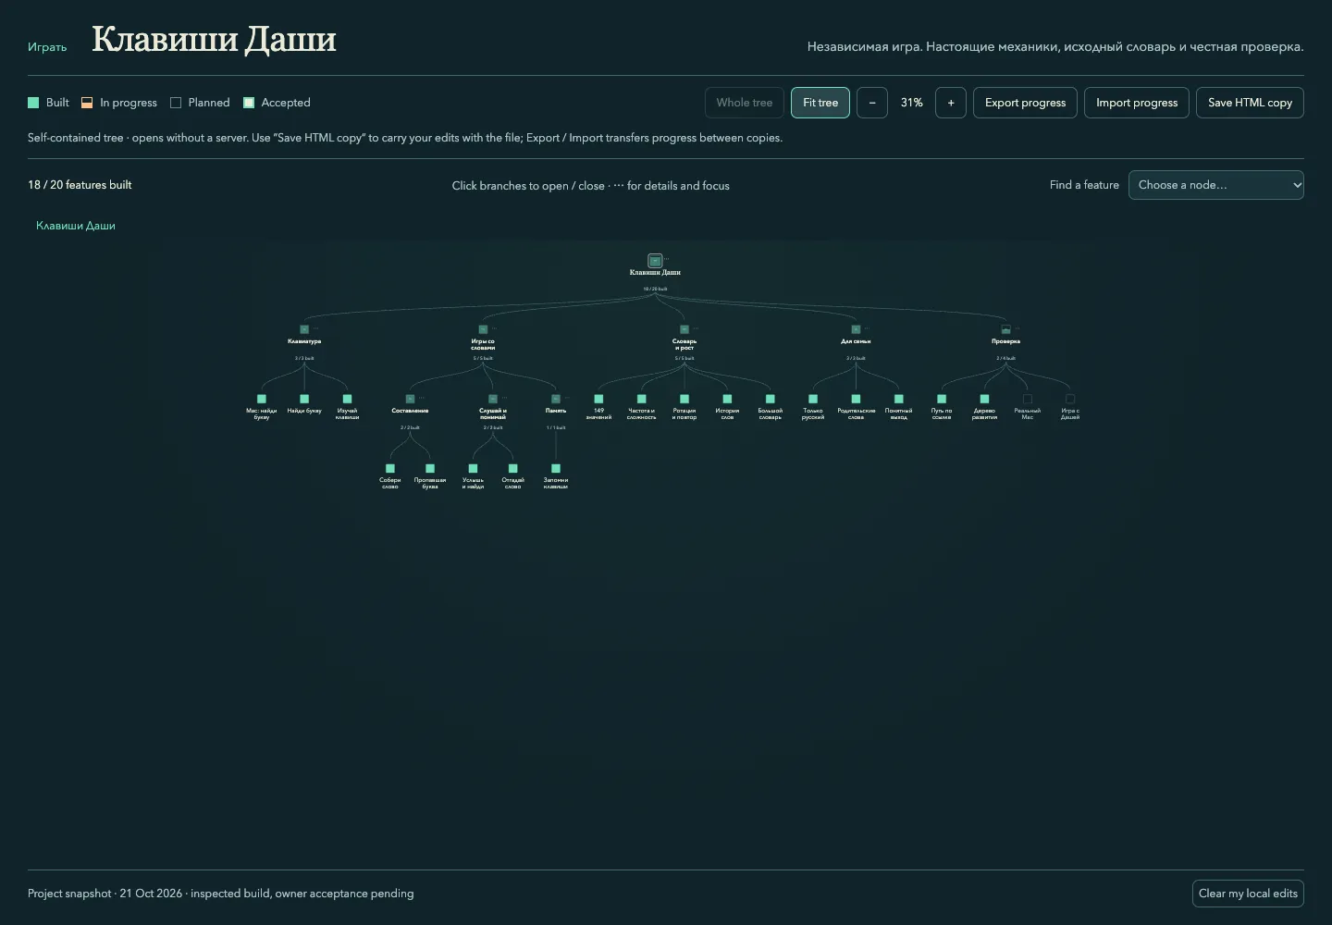1332x925 pixels.
Task: Open the 'Отгадай слово' node square
Action: pyautogui.click(x=513, y=468)
